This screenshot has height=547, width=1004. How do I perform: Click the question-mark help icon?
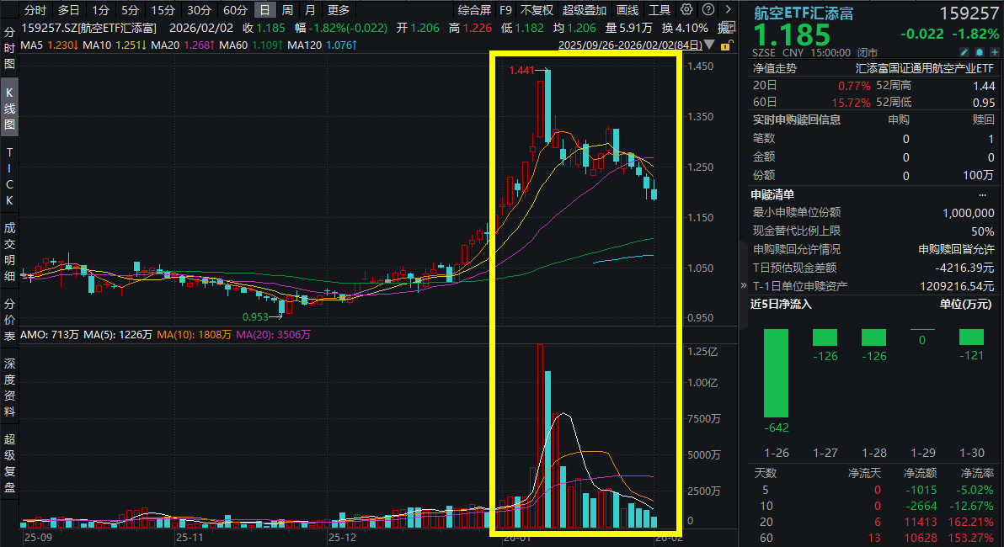pyautogui.click(x=708, y=10)
